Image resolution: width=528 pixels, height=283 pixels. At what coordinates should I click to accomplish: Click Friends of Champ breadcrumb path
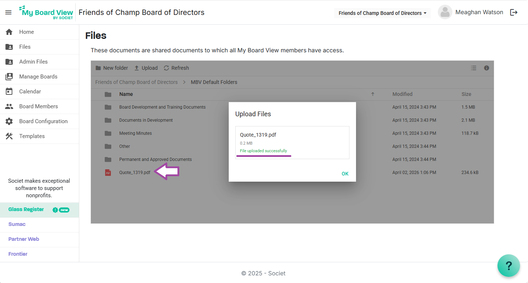(x=136, y=82)
